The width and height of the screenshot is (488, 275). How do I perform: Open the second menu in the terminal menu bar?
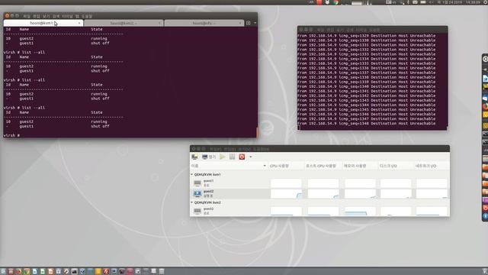[37, 16]
